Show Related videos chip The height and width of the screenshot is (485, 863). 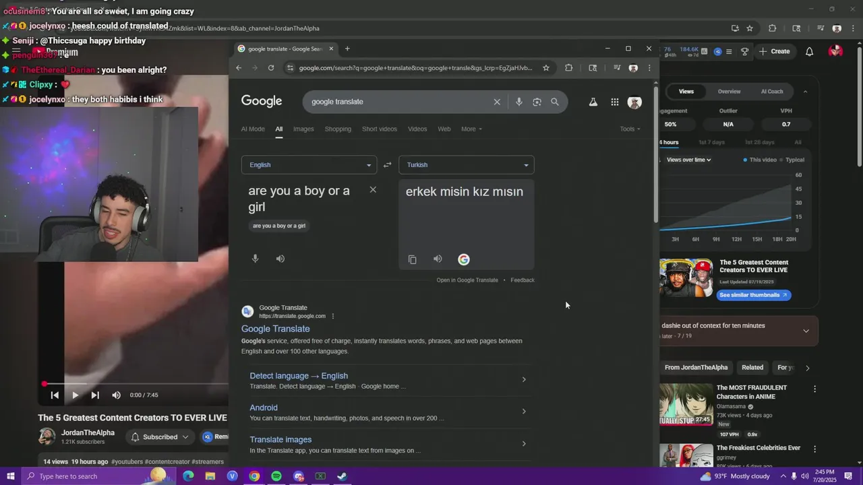pos(752,367)
